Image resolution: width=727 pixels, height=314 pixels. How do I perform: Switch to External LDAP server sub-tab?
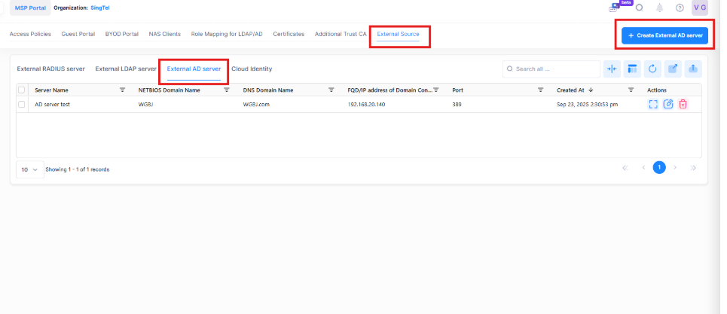tap(126, 69)
